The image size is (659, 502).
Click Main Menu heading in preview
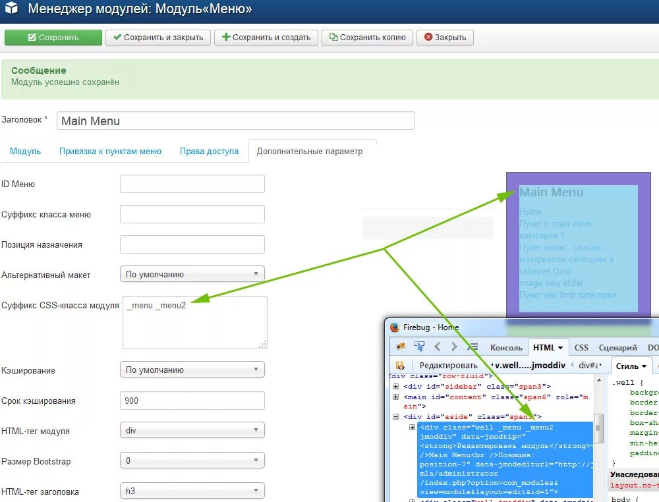tap(552, 192)
